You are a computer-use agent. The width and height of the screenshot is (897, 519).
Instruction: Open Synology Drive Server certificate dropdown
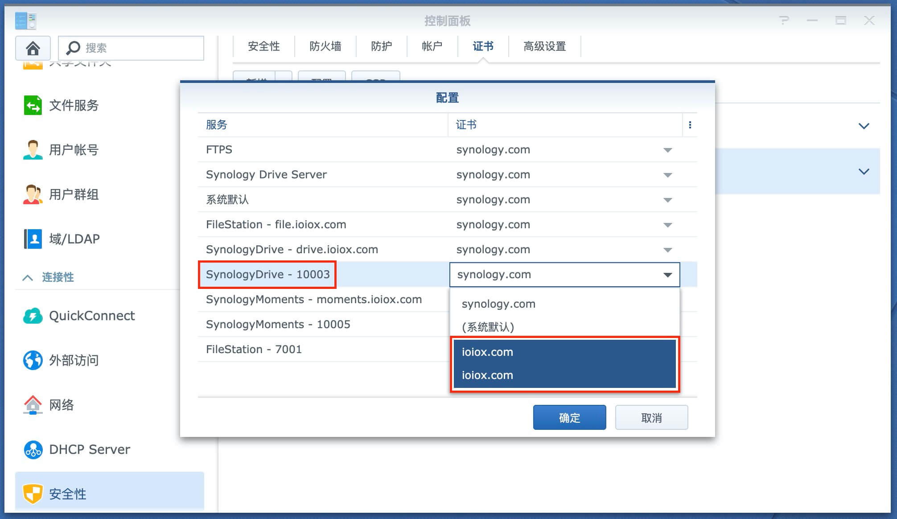[x=667, y=175]
